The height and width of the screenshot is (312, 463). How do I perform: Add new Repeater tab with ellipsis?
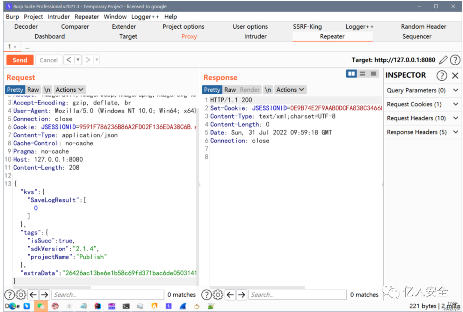27,47
